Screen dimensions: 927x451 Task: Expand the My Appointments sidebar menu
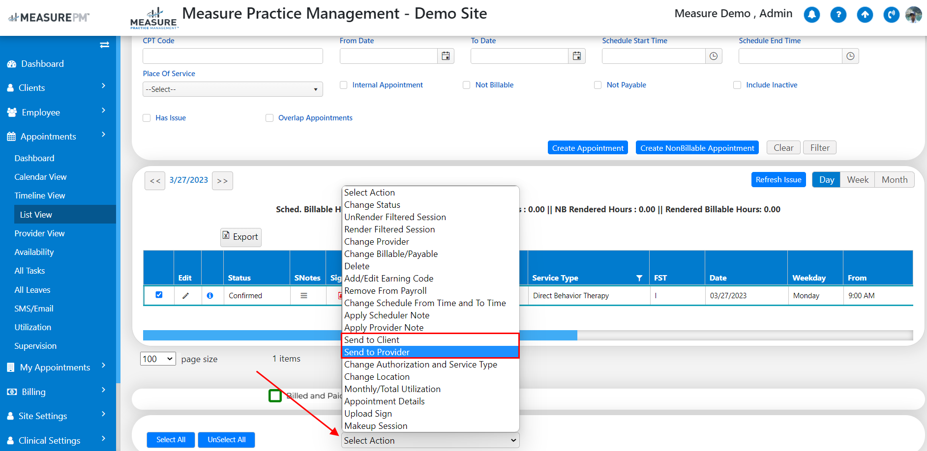103,366
